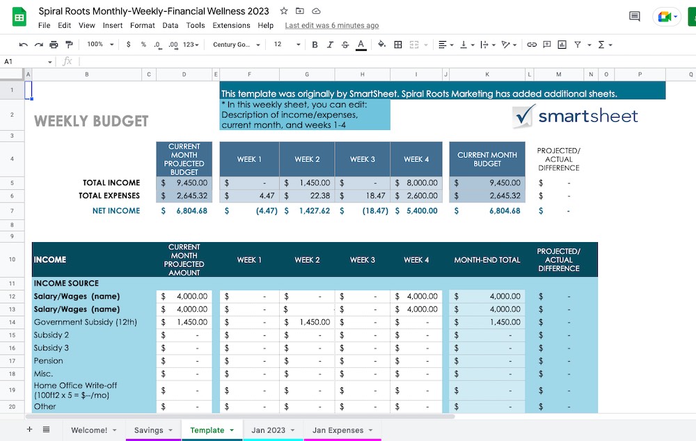Open comment history icon
The image size is (696, 441).
coord(634,17)
